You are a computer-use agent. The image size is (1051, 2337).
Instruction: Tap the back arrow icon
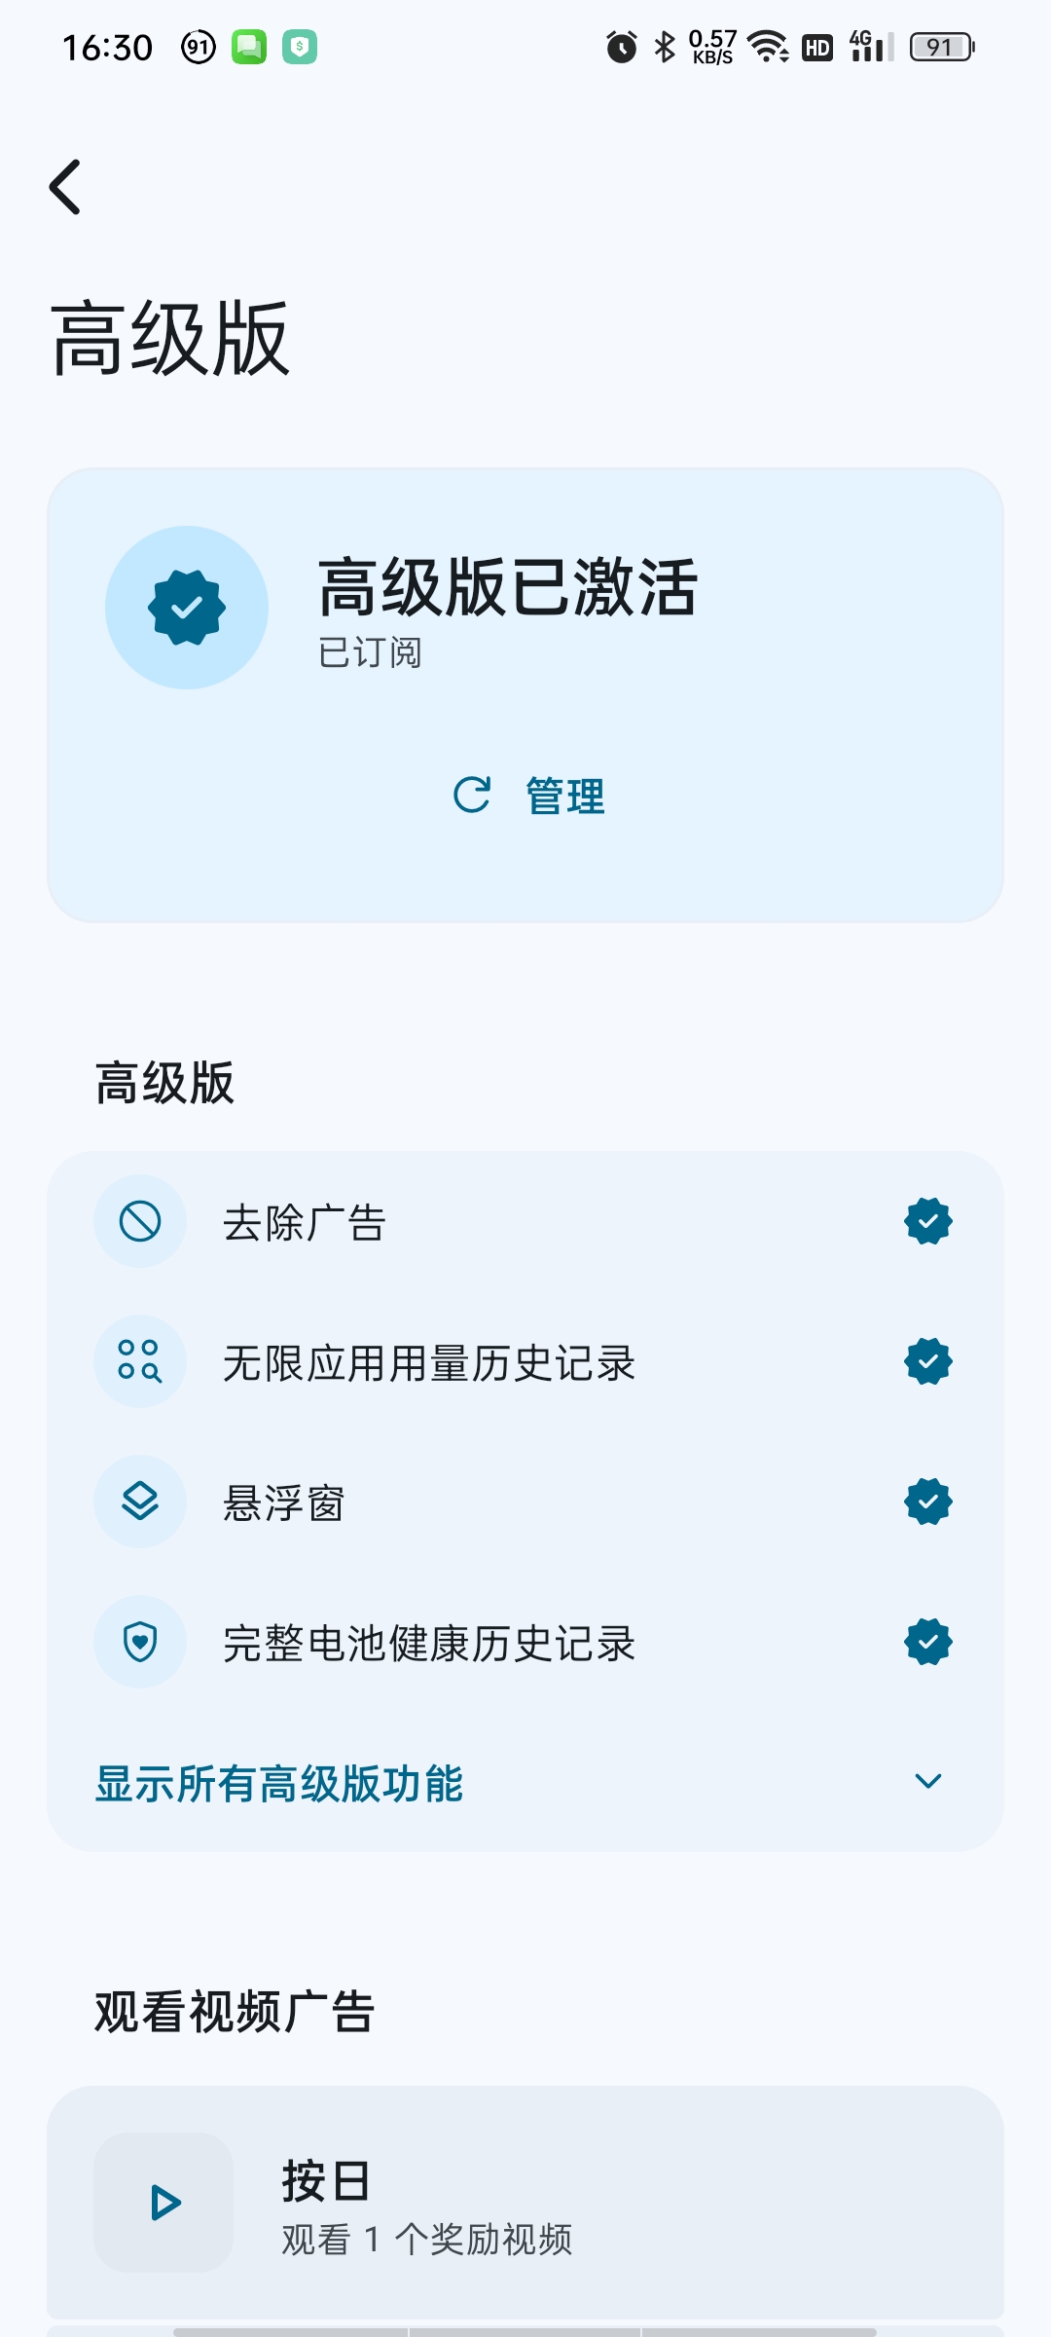(65, 186)
